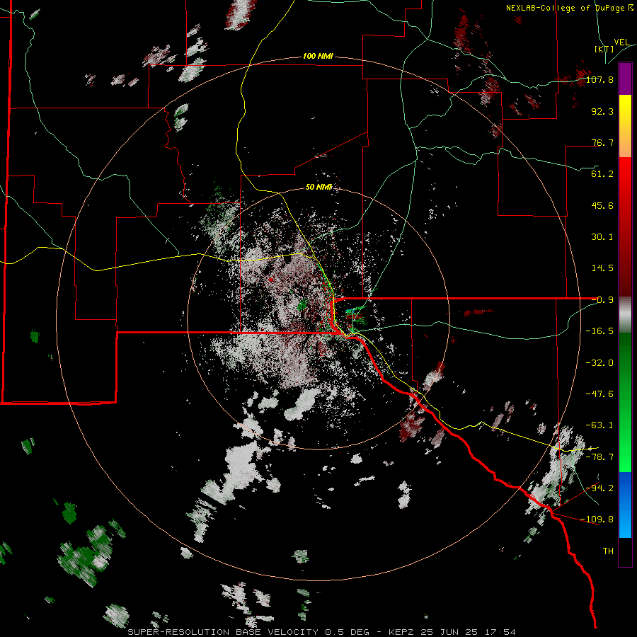Screen dimensions: 637x637
Task: Click the -94.2 velocity scale value
Action: click(x=599, y=488)
